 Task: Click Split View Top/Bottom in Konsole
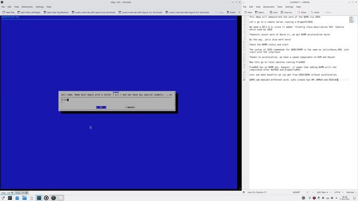pos(56,12)
